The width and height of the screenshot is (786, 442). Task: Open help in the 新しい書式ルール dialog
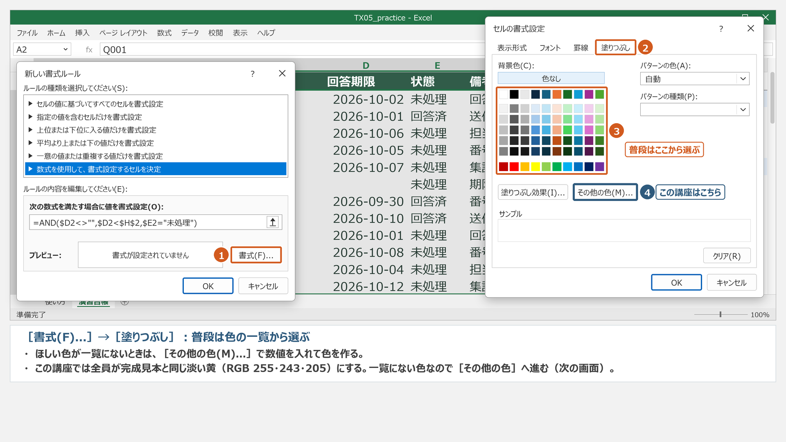(253, 74)
